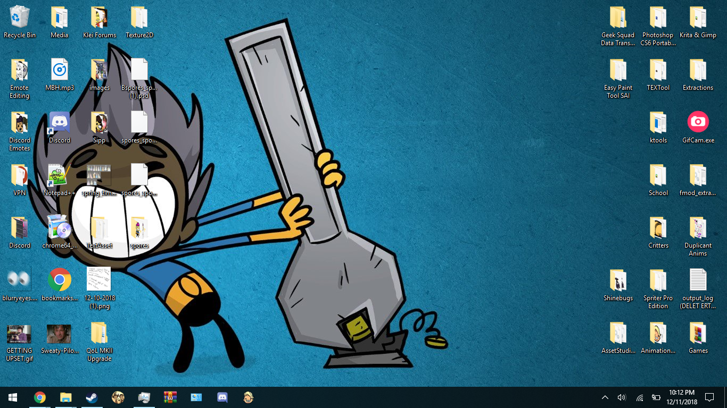Open the Critters folder
The width and height of the screenshot is (727, 408).
point(658,233)
